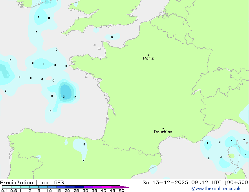Select the dot marker above Paris
This screenshot has height=192, width=249.
point(148,55)
